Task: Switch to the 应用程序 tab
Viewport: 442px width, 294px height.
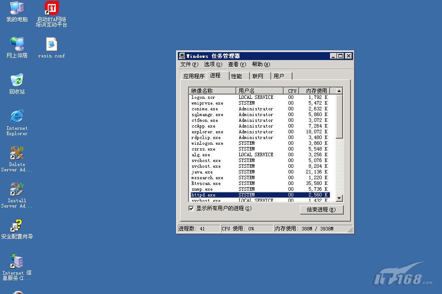Action: (x=194, y=76)
